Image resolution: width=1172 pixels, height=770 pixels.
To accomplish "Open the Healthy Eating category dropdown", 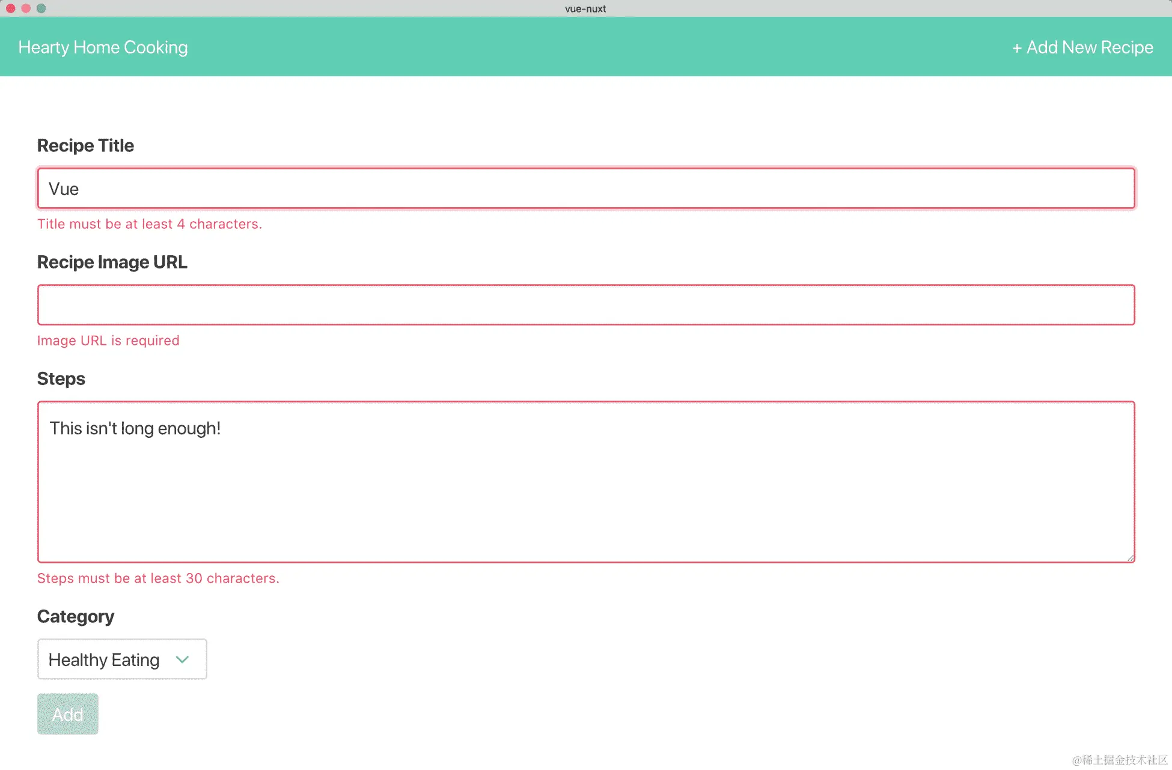I will pyautogui.click(x=104, y=659).
